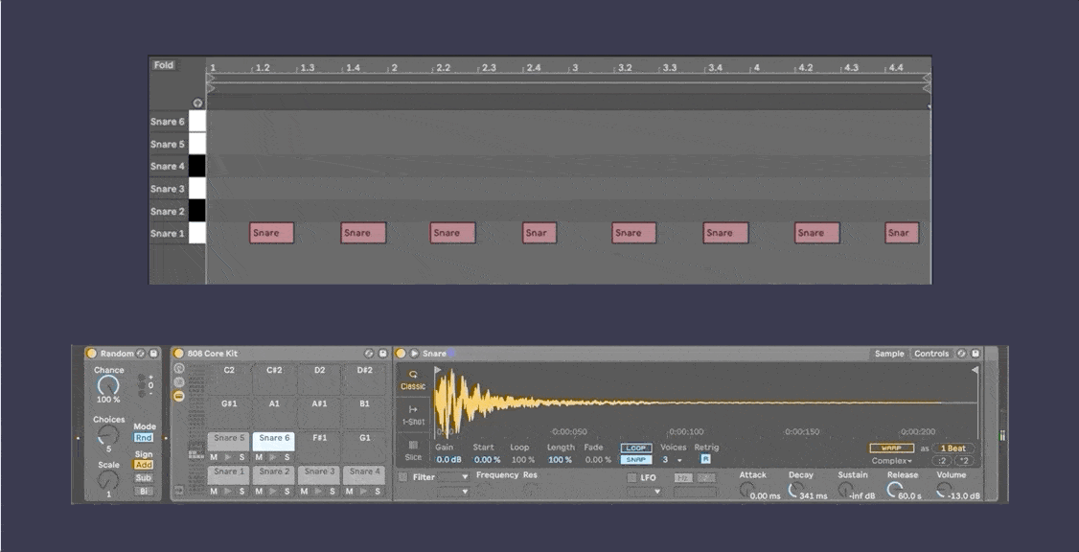Open the 1 Beat warp length selector
This screenshot has height=552, width=1079.
click(x=953, y=448)
